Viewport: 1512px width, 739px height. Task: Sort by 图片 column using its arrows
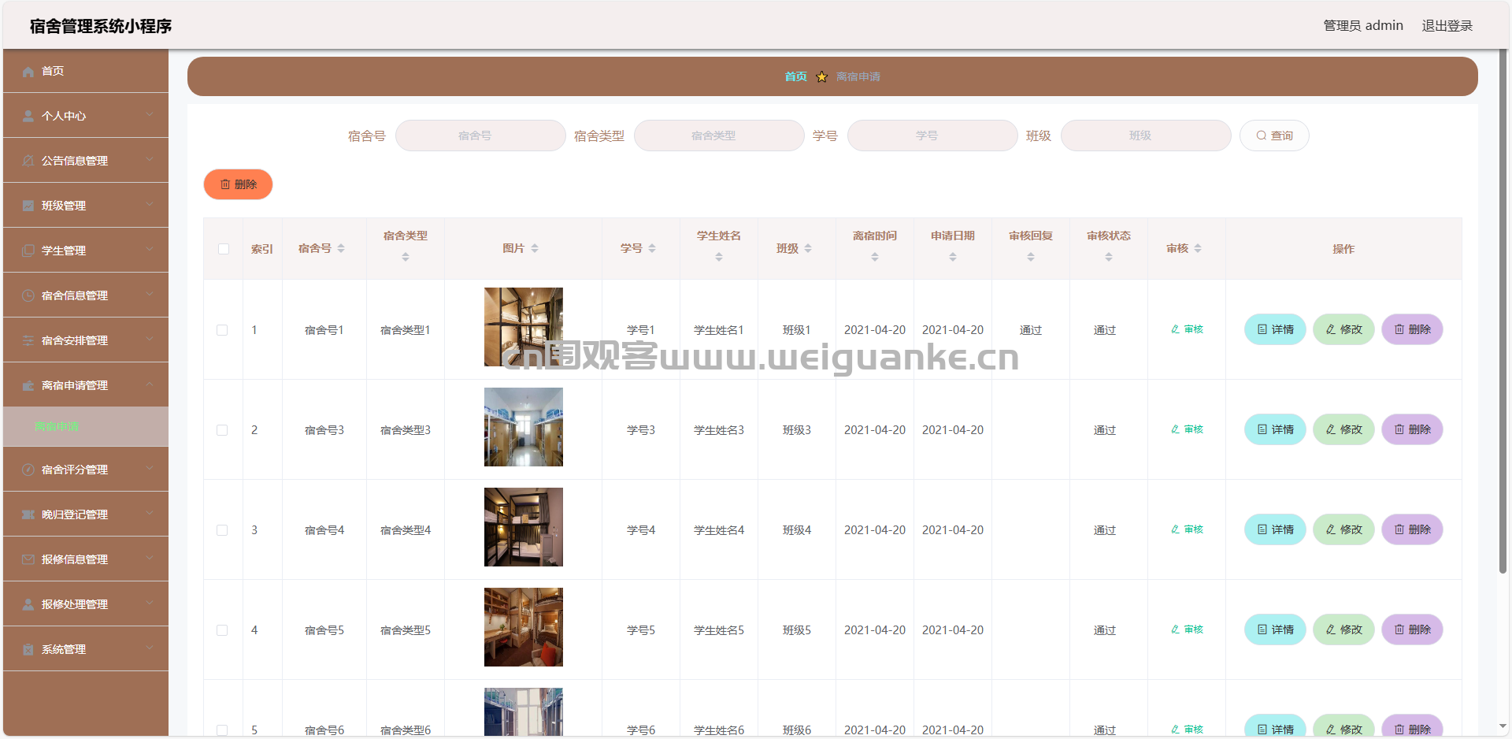click(535, 249)
